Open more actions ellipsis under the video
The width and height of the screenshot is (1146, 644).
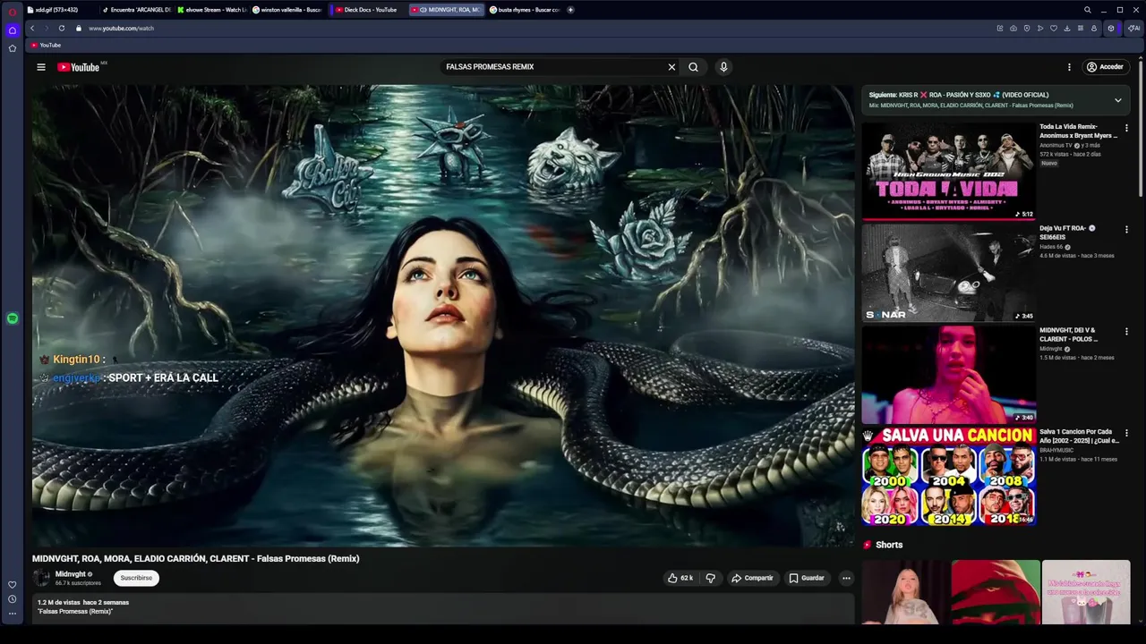[846, 578]
